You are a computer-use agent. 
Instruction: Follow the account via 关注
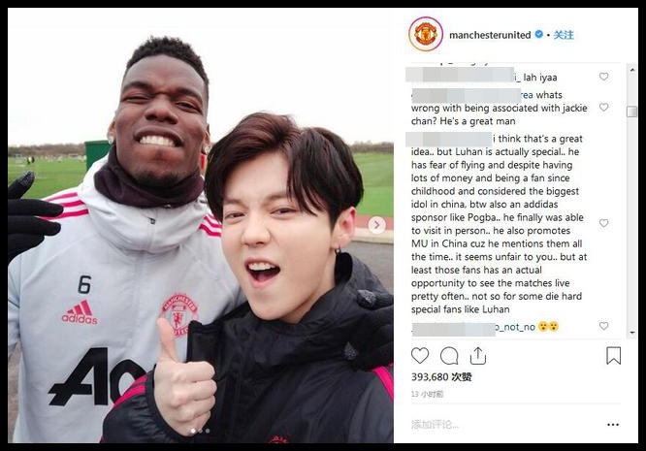click(564, 35)
